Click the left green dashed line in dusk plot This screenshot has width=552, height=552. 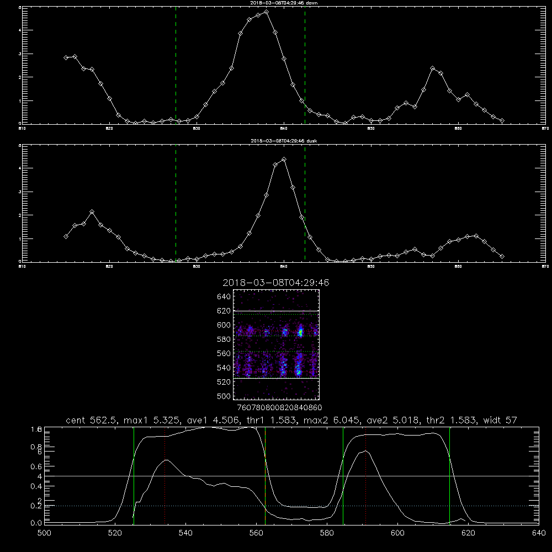click(x=176, y=203)
